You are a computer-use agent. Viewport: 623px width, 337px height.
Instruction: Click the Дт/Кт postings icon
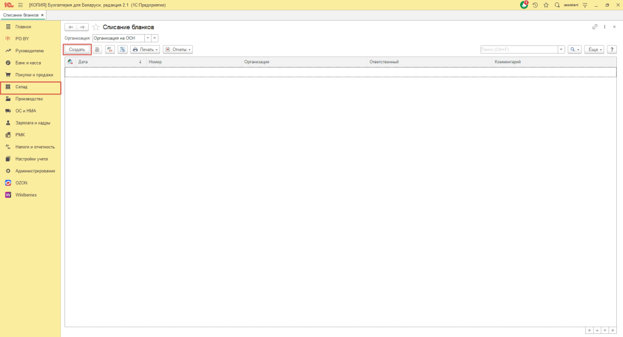tap(110, 49)
